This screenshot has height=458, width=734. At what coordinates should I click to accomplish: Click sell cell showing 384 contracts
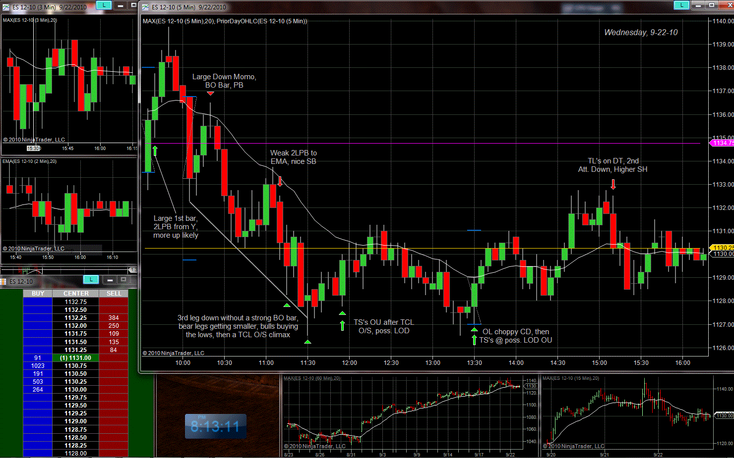(x=114, y=318)
